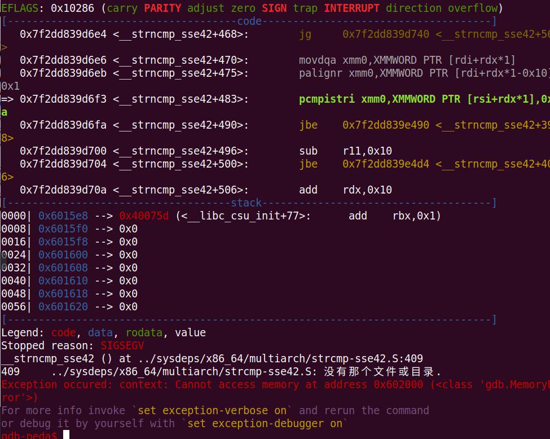Click stack address 0x601610
This screenshot has width=550, height=439.
63,281
